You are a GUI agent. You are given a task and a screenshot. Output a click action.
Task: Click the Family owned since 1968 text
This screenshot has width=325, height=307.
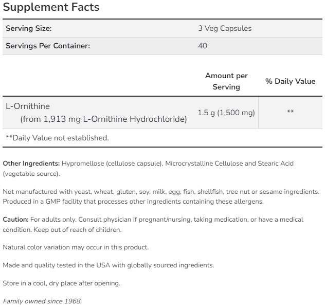coord(42,301)
